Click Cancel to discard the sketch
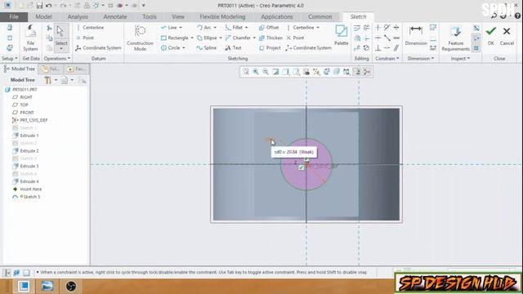The height and width of the screenshot is (294, 523). coord(507,36)
